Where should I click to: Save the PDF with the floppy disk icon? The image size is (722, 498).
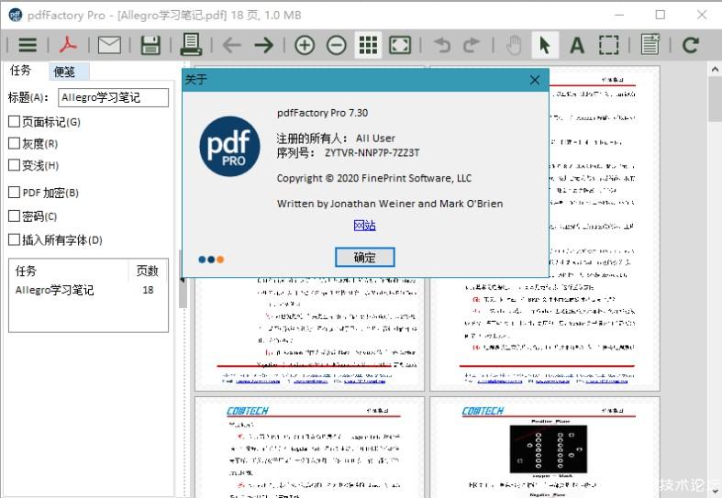[x=150, y=45]
